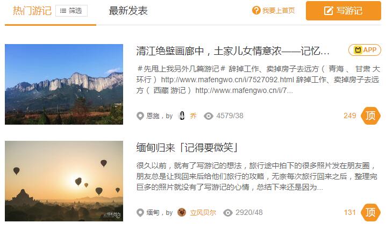Click the 顶 upvote hexagon for 恩施 article
Screen dimensions: 386x230
pos(370,116)
